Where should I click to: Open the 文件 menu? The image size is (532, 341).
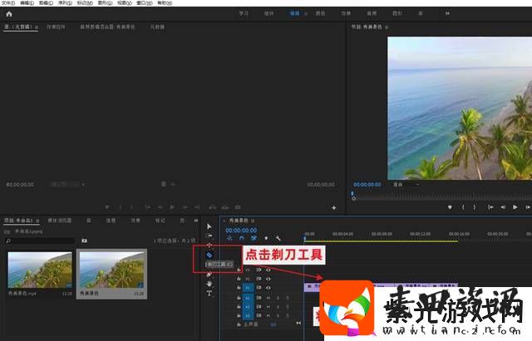pyautogui.click(x=8, y=3)
